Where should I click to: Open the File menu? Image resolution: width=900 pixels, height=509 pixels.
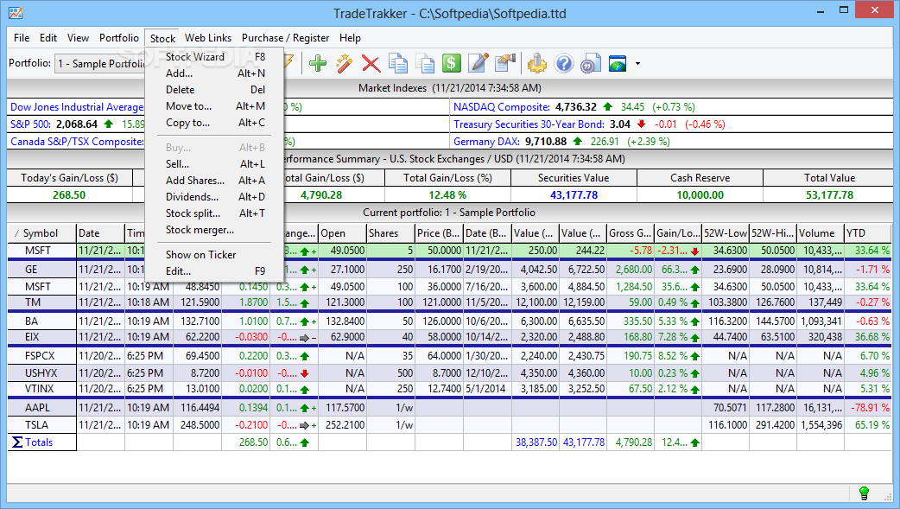pyautogui.click(x=22, y=38)
